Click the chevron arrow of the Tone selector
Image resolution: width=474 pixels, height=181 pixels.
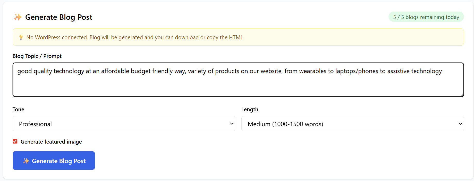(232, 124)
